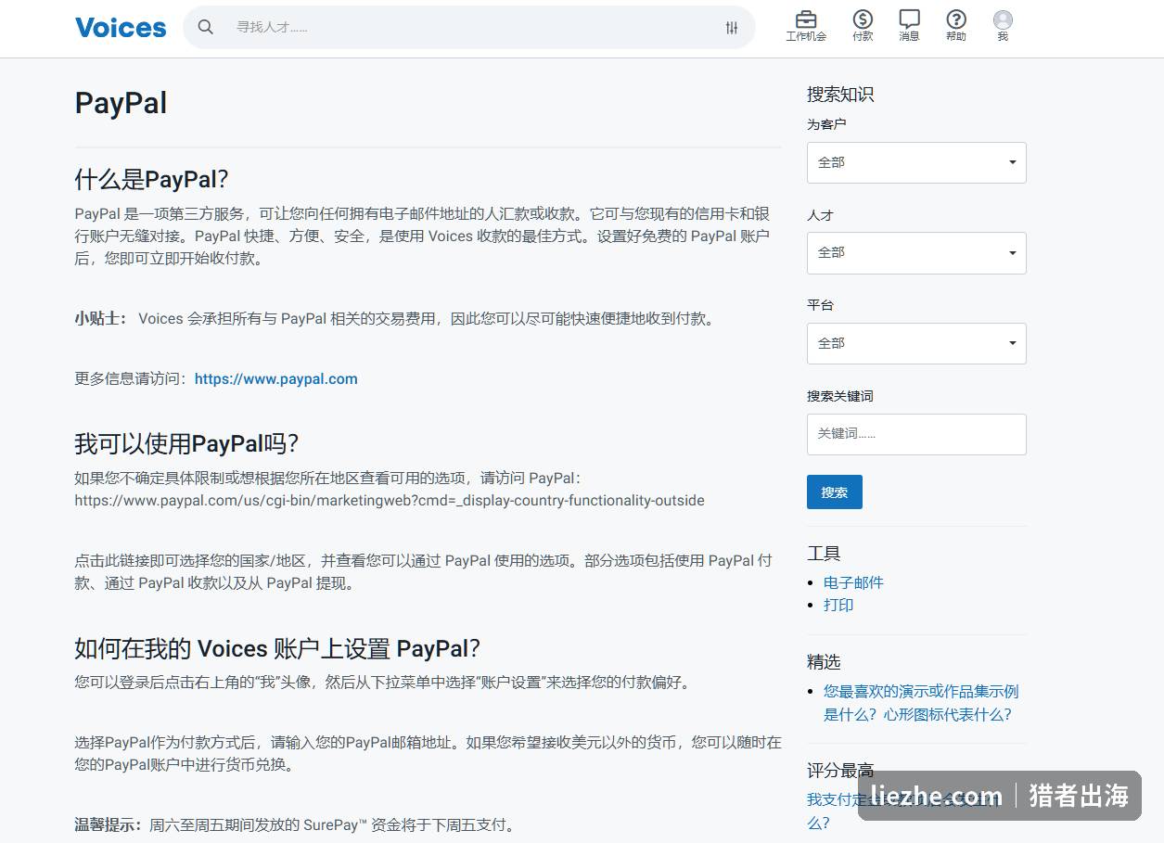Click the Voices logo

click(x=121, y=27)
